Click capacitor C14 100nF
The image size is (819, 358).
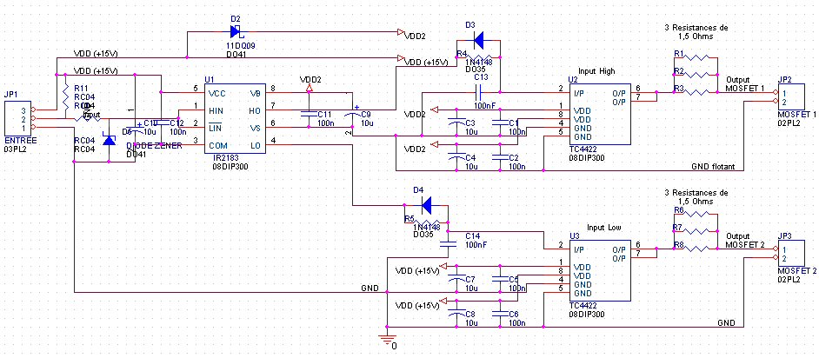click(x=448, y=245)
